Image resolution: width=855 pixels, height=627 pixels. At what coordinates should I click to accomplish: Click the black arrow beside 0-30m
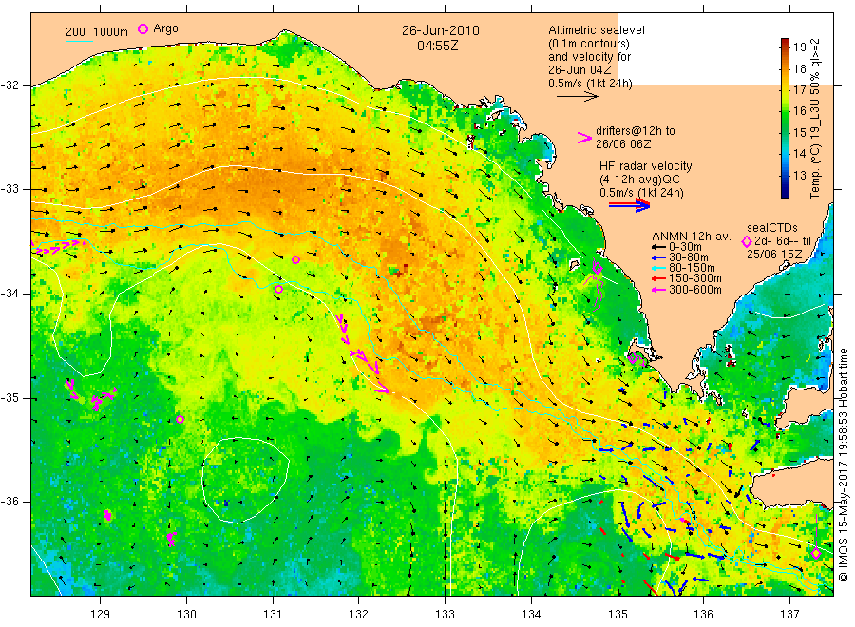(658, 247)
